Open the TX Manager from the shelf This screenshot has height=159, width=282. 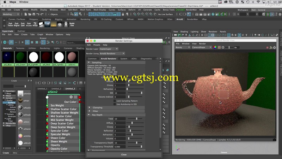pos(35,24)
